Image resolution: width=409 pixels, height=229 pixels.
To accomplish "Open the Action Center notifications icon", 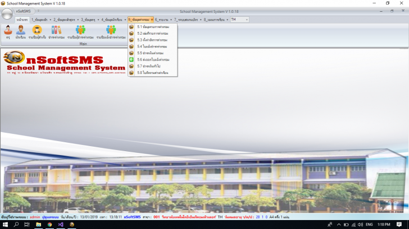I will 399,225.
